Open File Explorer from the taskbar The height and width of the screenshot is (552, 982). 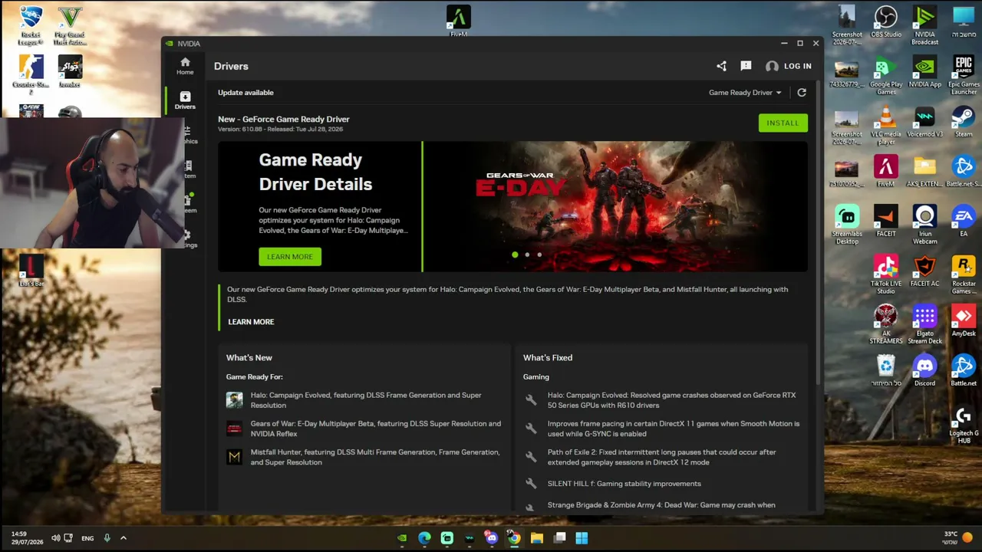click(537, 538)
